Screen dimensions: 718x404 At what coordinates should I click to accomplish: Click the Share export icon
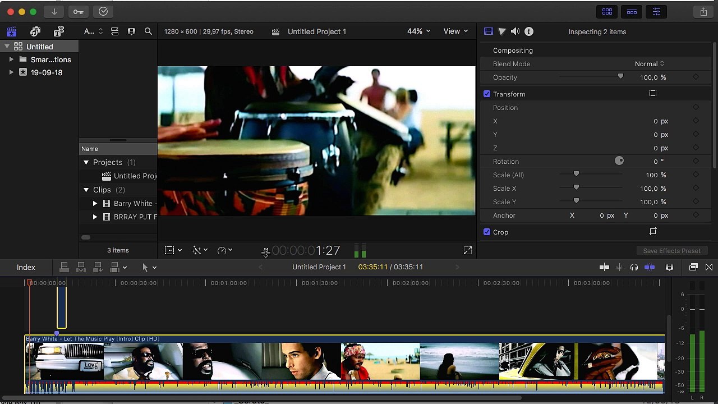tap(703, 12)
